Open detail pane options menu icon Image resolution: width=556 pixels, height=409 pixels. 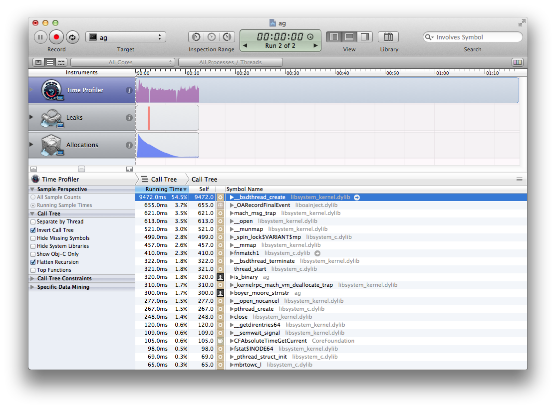pos(520,180)
